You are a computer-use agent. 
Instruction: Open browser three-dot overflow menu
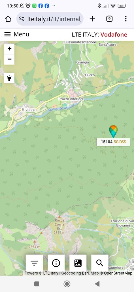point(126,19)
